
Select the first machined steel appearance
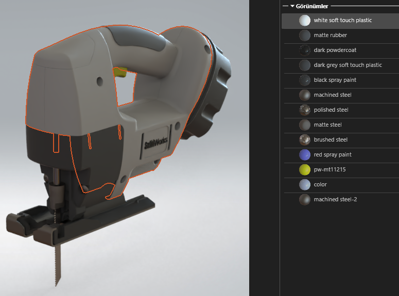coord(333,95)
